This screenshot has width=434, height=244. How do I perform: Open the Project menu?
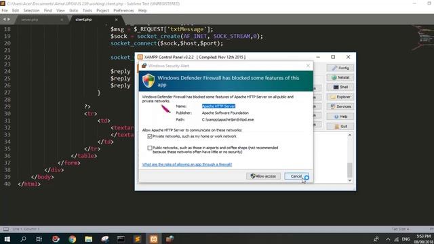[x=102, y=11]
